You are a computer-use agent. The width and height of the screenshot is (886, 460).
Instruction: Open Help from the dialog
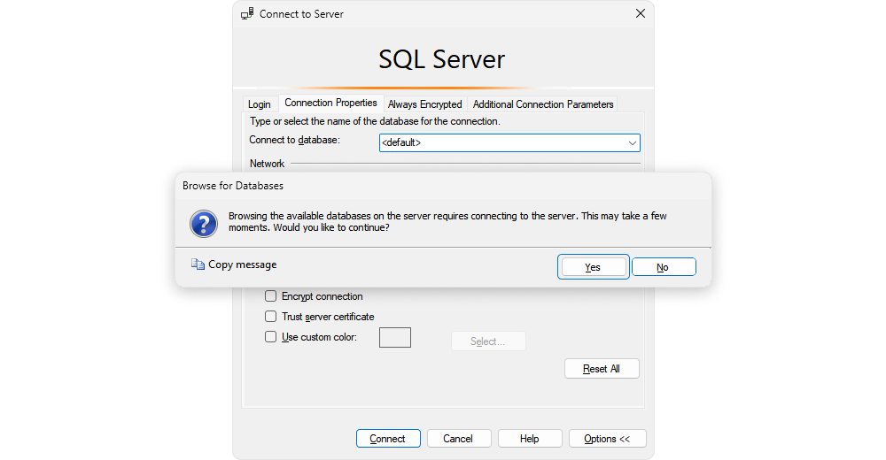[530, 439]
